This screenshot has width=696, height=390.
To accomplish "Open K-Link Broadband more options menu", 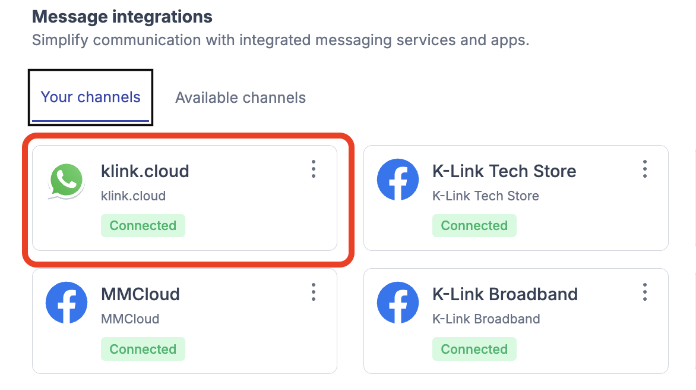I will (x=645, y=292).
